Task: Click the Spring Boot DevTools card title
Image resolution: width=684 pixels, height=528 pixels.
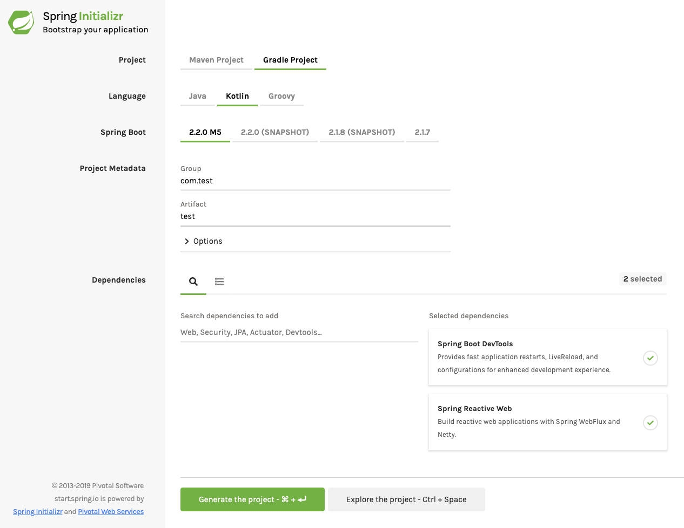Action: tap(475, 344)
